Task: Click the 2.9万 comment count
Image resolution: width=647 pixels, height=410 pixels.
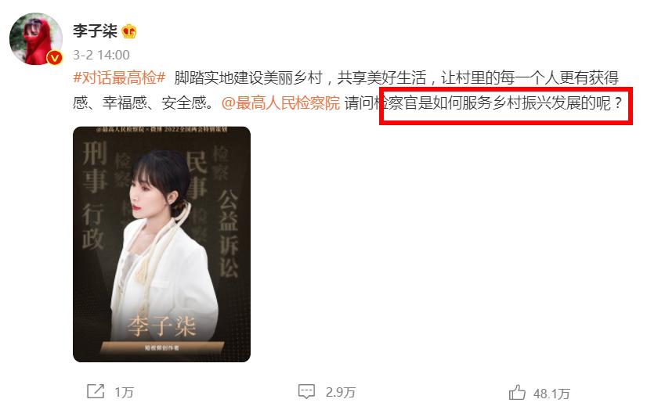Action: coord(341,392)
